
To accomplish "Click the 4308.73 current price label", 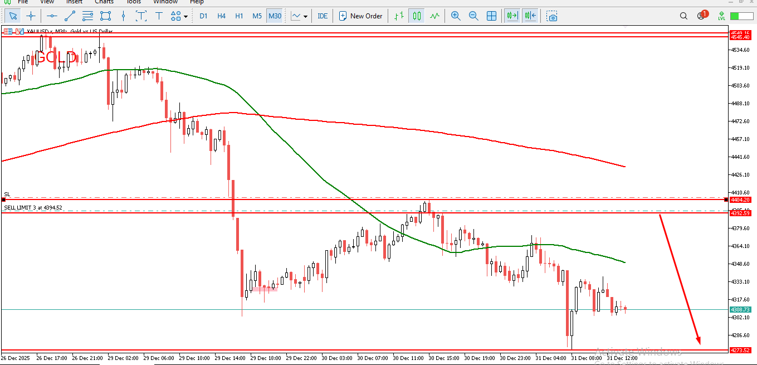I will click(x=741, y=309).
